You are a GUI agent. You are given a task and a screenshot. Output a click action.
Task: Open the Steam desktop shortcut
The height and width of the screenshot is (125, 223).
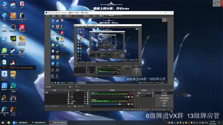13,52
